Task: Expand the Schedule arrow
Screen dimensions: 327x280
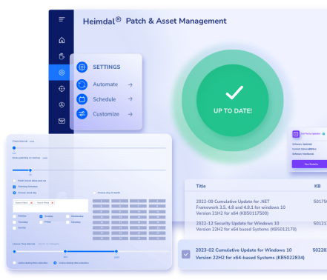Action: [131, 99]
